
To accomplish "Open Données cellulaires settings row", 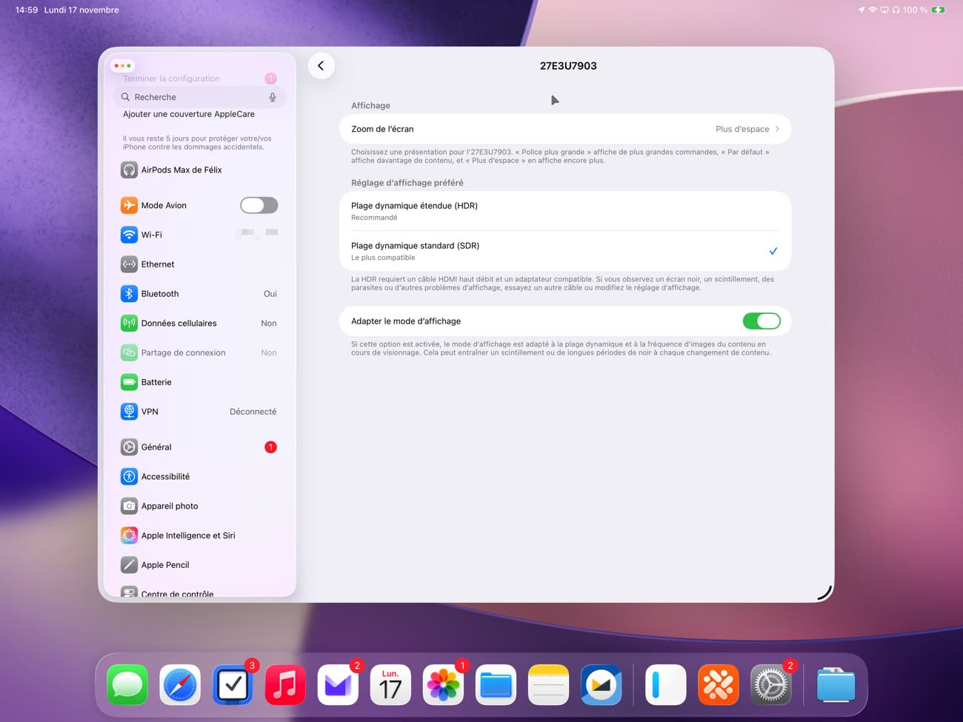I will point(199,324).
